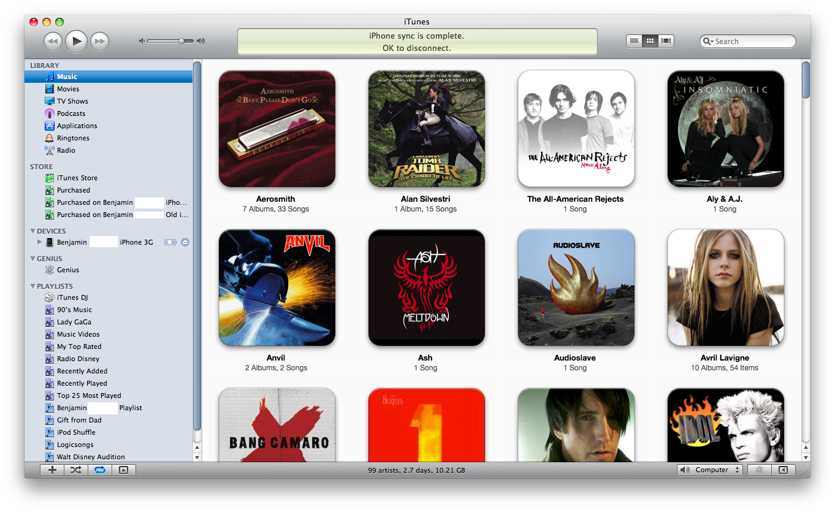Create a new playlist with plus button
Viewport: 835px width, 512px height.
(x=52, y=470)
